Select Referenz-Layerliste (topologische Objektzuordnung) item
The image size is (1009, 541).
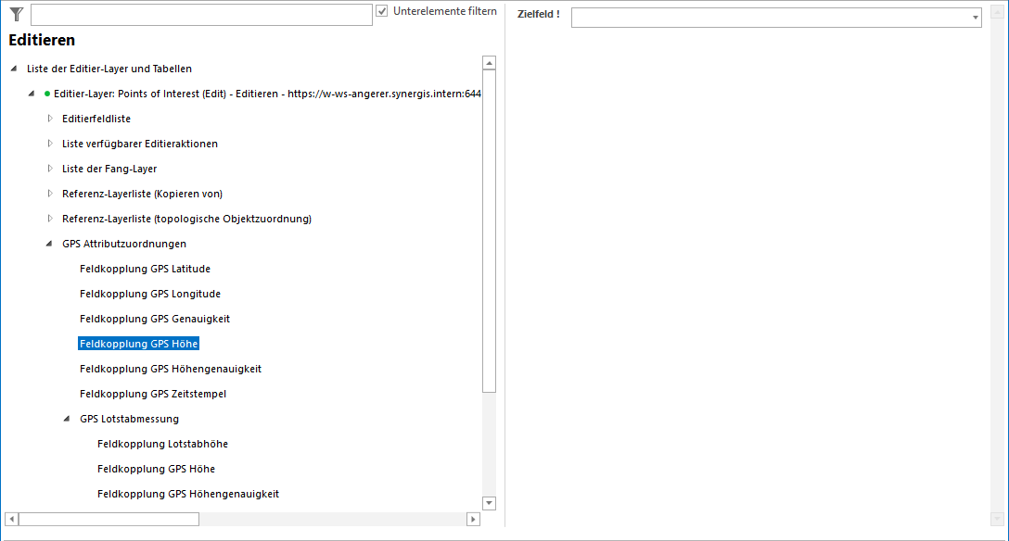point(186,220)
